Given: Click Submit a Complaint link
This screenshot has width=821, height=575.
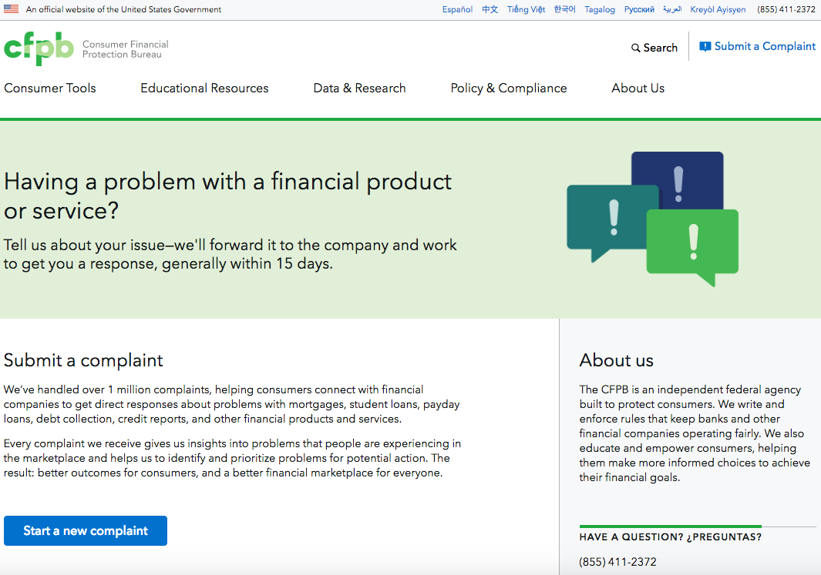Looking at the screenshot, I should point(765,46).
